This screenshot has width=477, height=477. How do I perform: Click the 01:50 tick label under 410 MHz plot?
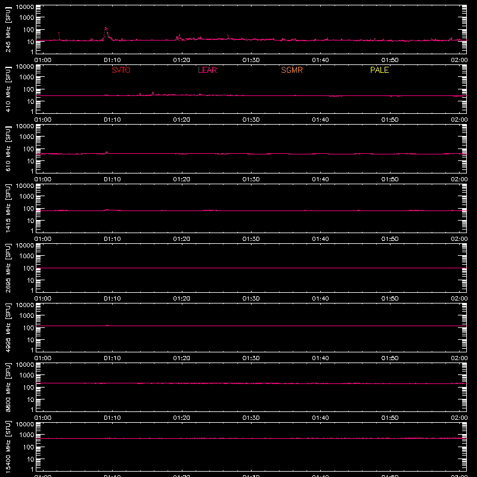(x=390, y=120)
